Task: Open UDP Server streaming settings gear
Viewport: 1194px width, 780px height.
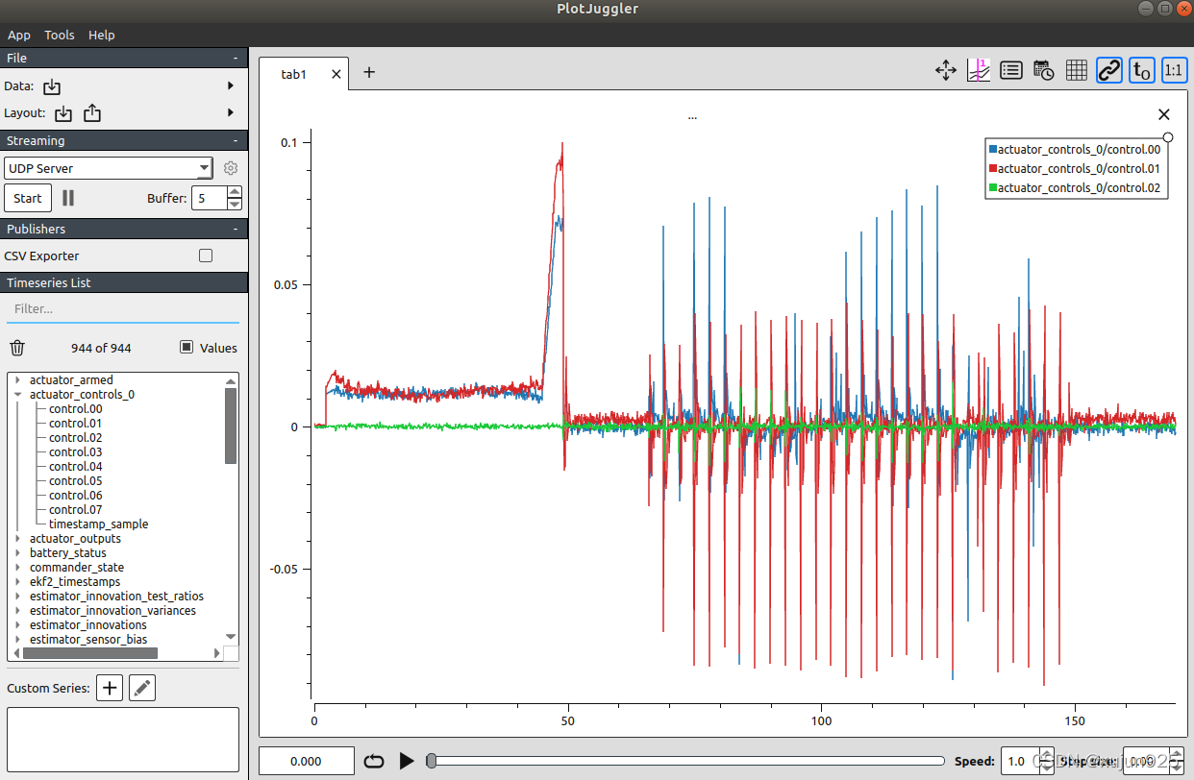Action: coord(231,168)
